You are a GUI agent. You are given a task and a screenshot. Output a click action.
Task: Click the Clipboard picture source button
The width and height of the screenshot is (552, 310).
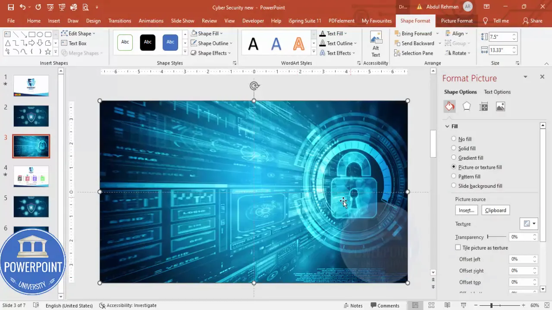pyautogui.click(x=496, y=210)
